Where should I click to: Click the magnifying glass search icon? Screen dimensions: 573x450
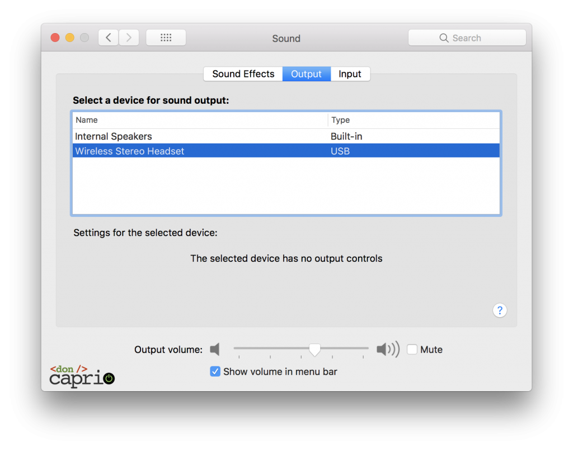pyautogui.click(x=444, y=38)
